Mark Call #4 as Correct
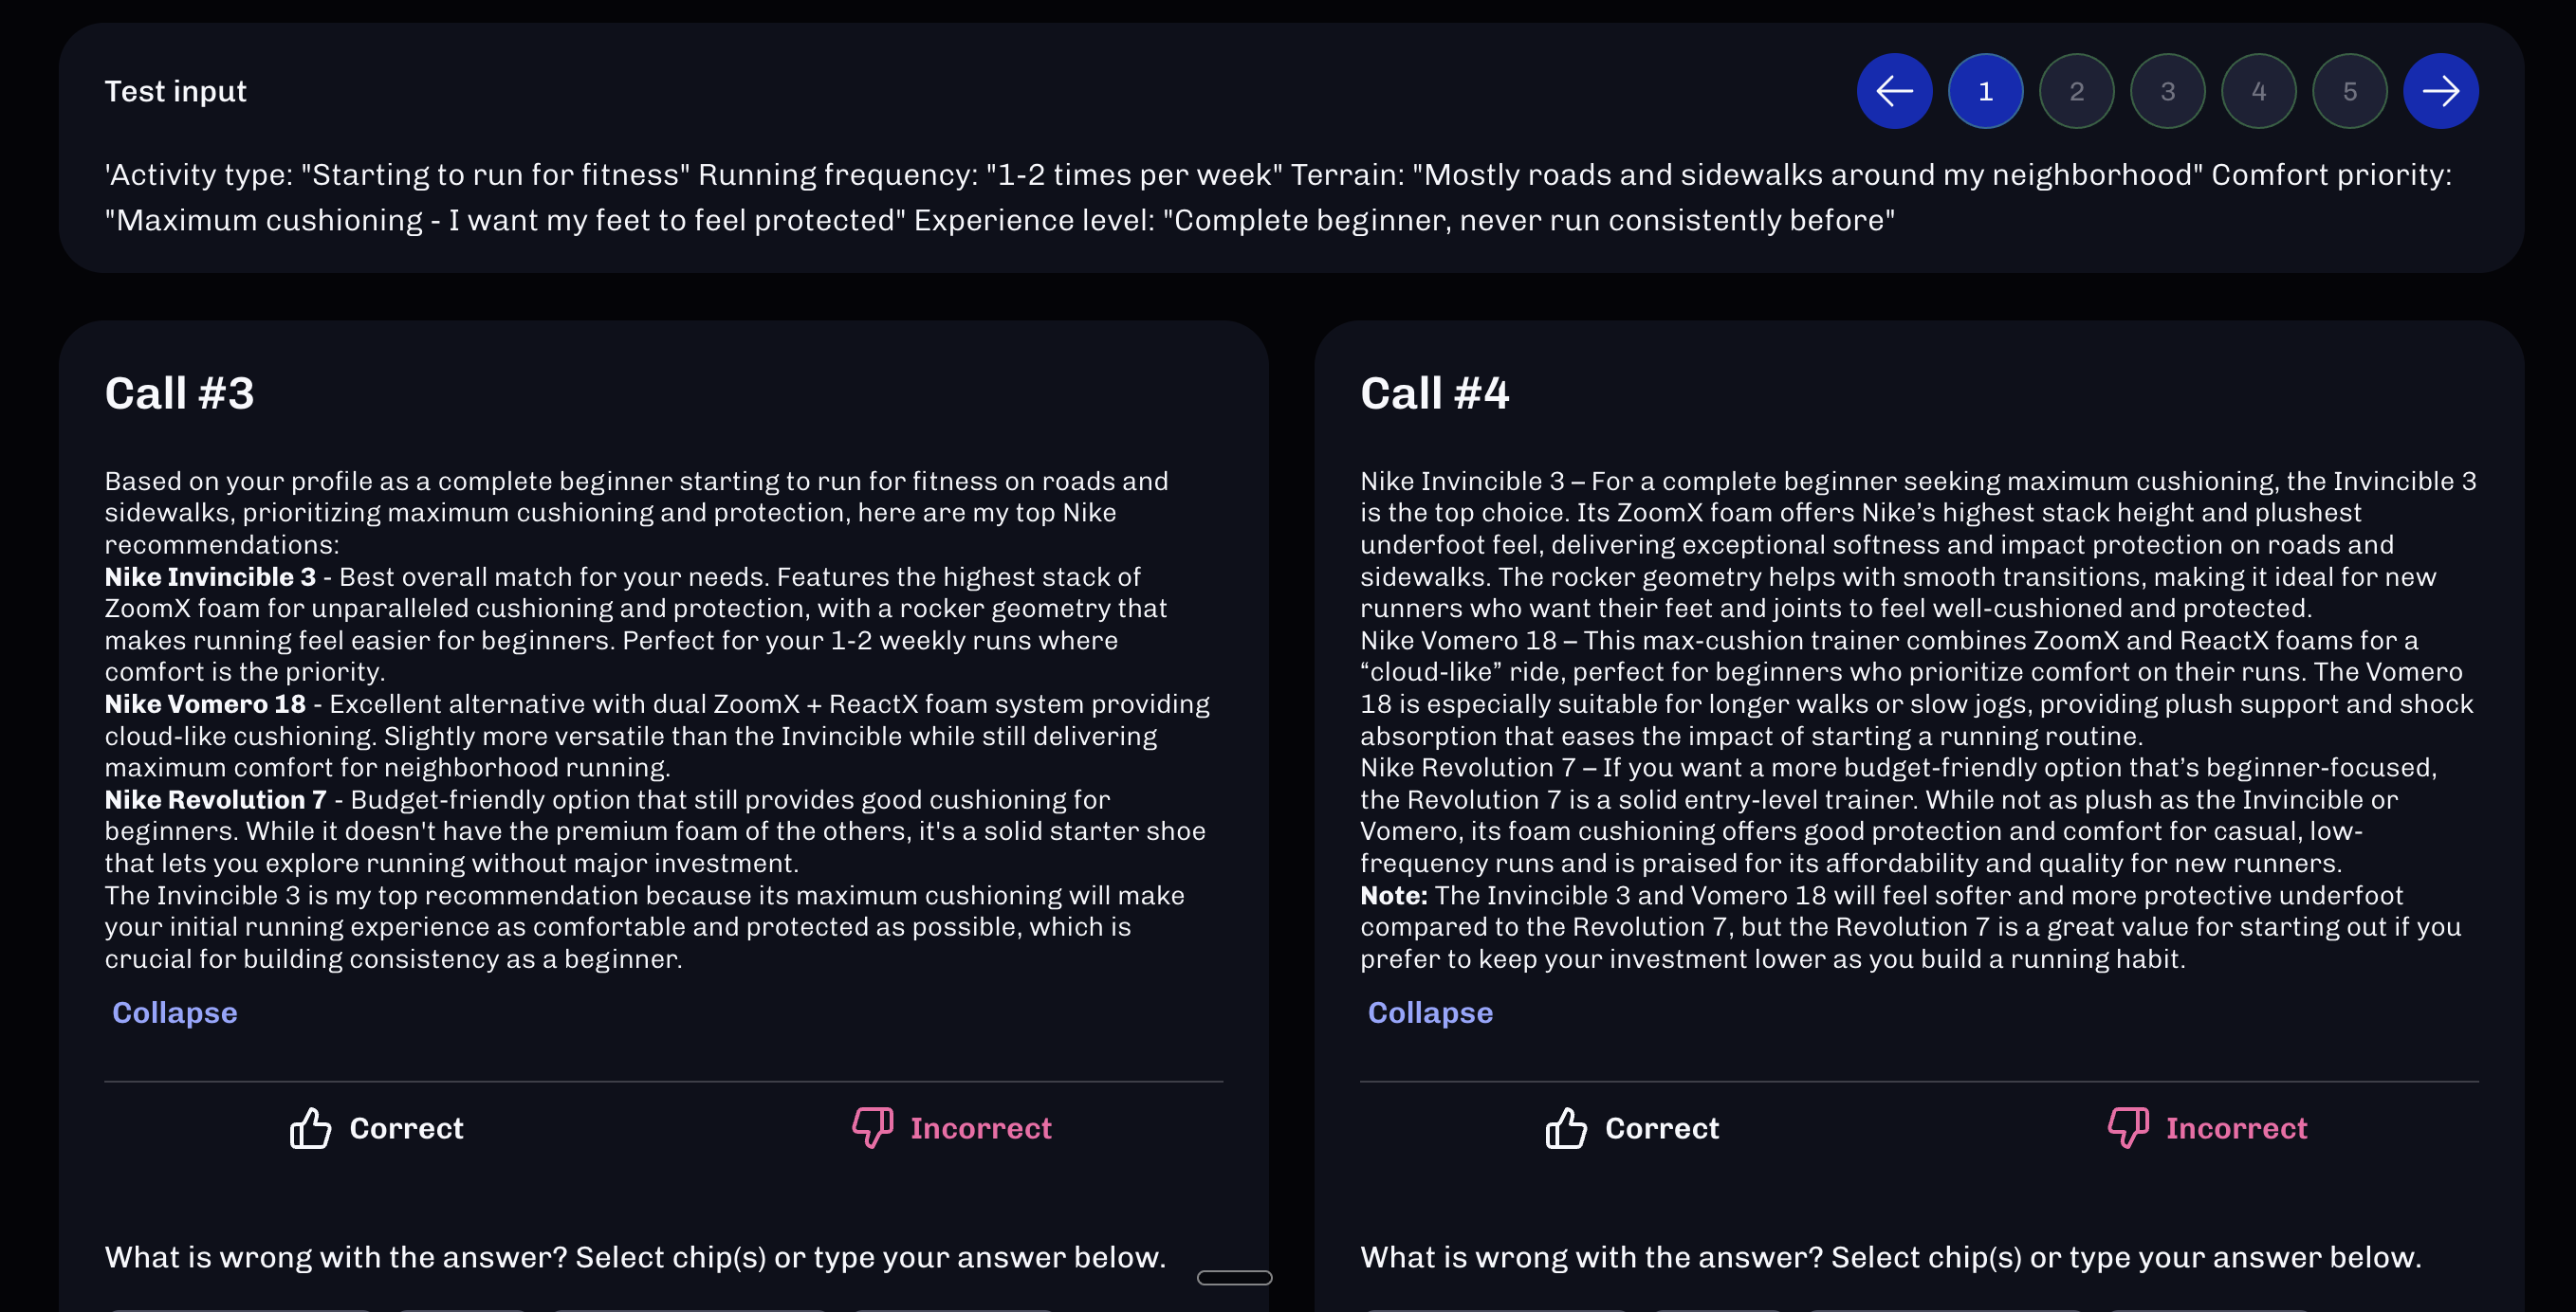Viewport: 2576px width, 1312px height. tap(1661, 1128)
